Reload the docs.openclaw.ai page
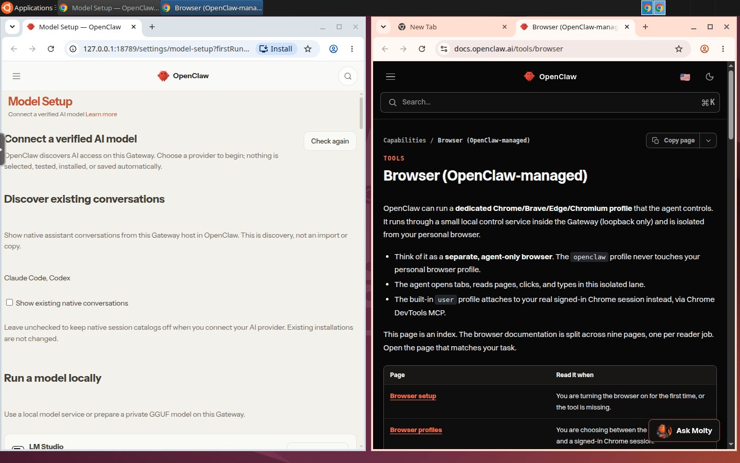The image size is (740, 463). click(422, 49)
